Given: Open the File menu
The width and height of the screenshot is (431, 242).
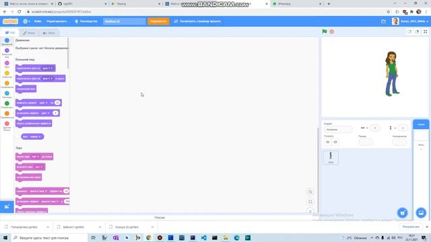Looking at the screenshot, I should point(38,21).
